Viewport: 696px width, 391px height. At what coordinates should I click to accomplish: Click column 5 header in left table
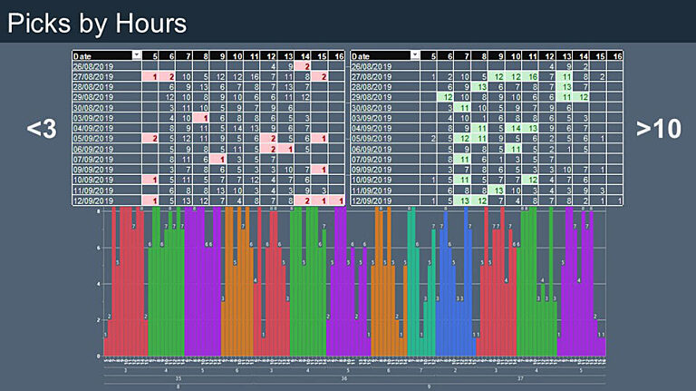[155, 55]
